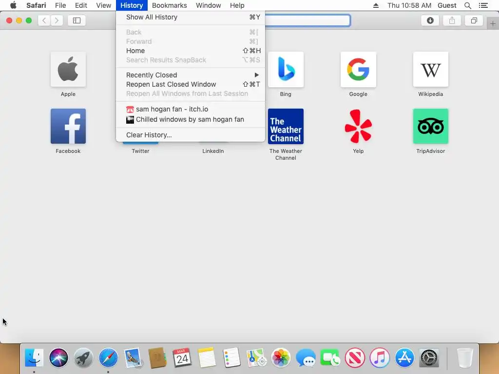Open the Guest user menu
Viewport: 499px width, 374px height.
point(447,5)
